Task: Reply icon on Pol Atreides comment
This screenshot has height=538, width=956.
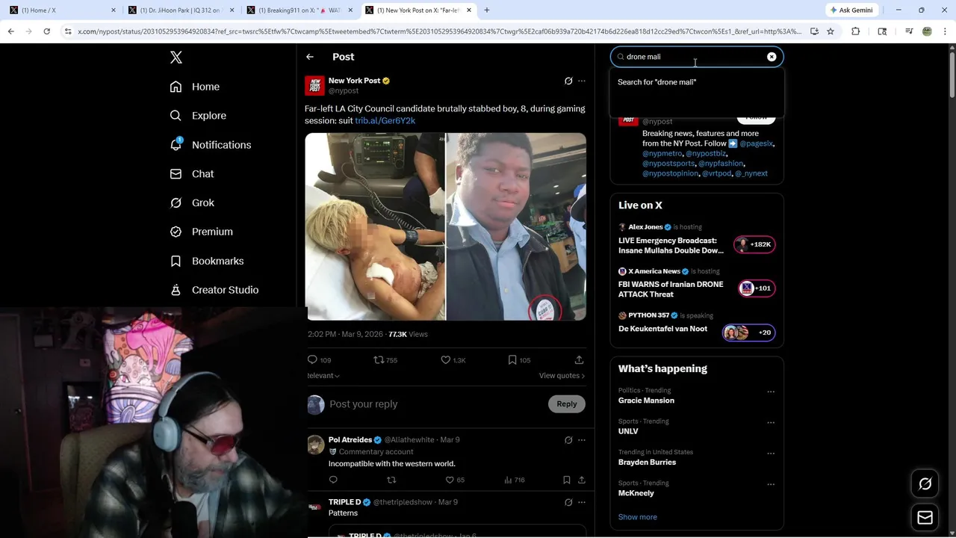Action: (x=333, y=480)
